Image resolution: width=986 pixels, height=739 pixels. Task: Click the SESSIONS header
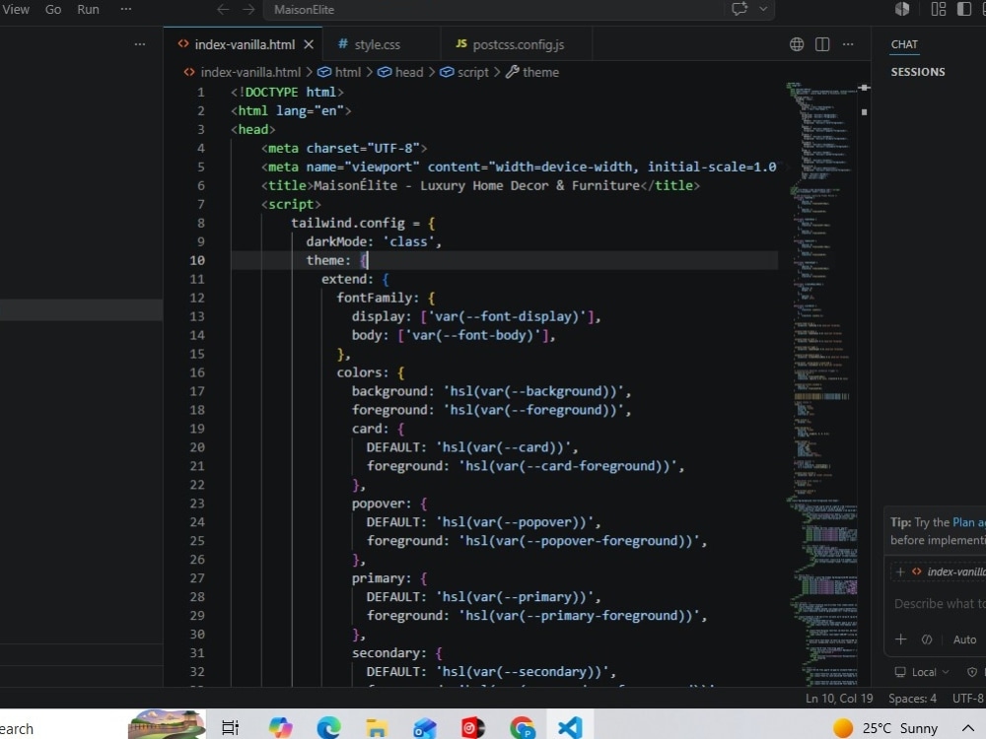tap(918, 72)
